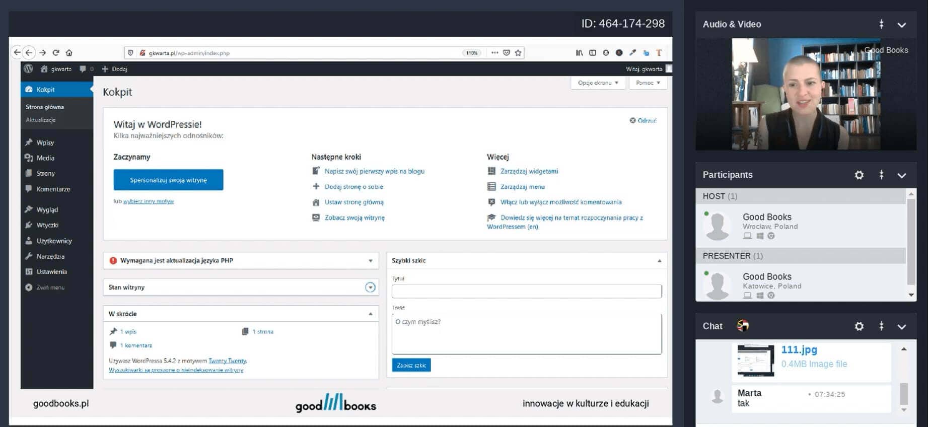The height and width of the screenshot is (427, 928).
Task: Collapse Szybki szkic panel
Action: tap(659, 261)
